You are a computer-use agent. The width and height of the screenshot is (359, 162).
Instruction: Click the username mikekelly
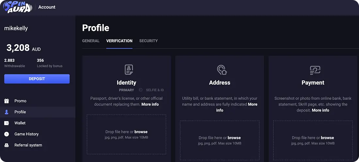pyautogui.click(x=16, y=28)
